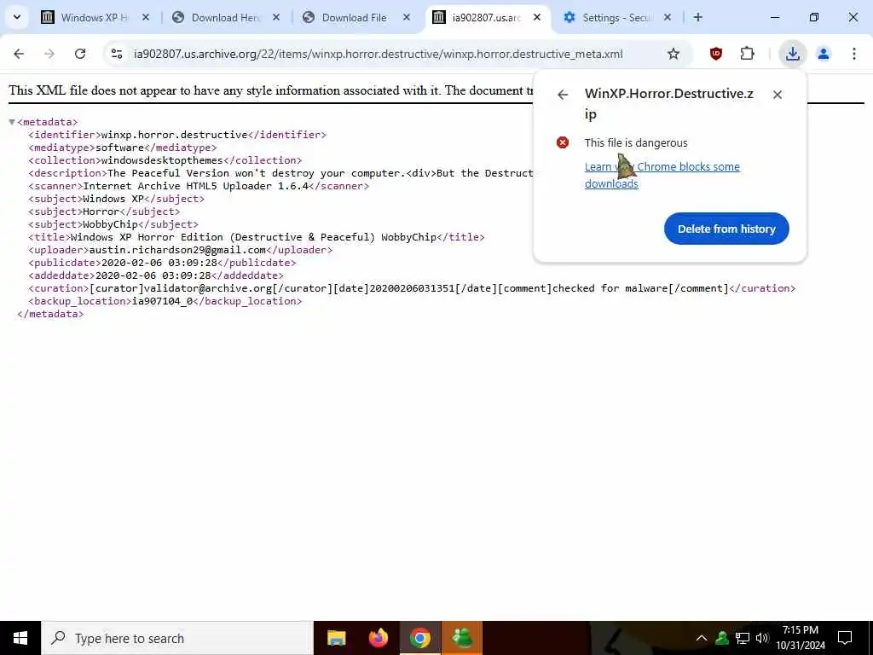Click the mediatype value software

click(x=119, y=148)
